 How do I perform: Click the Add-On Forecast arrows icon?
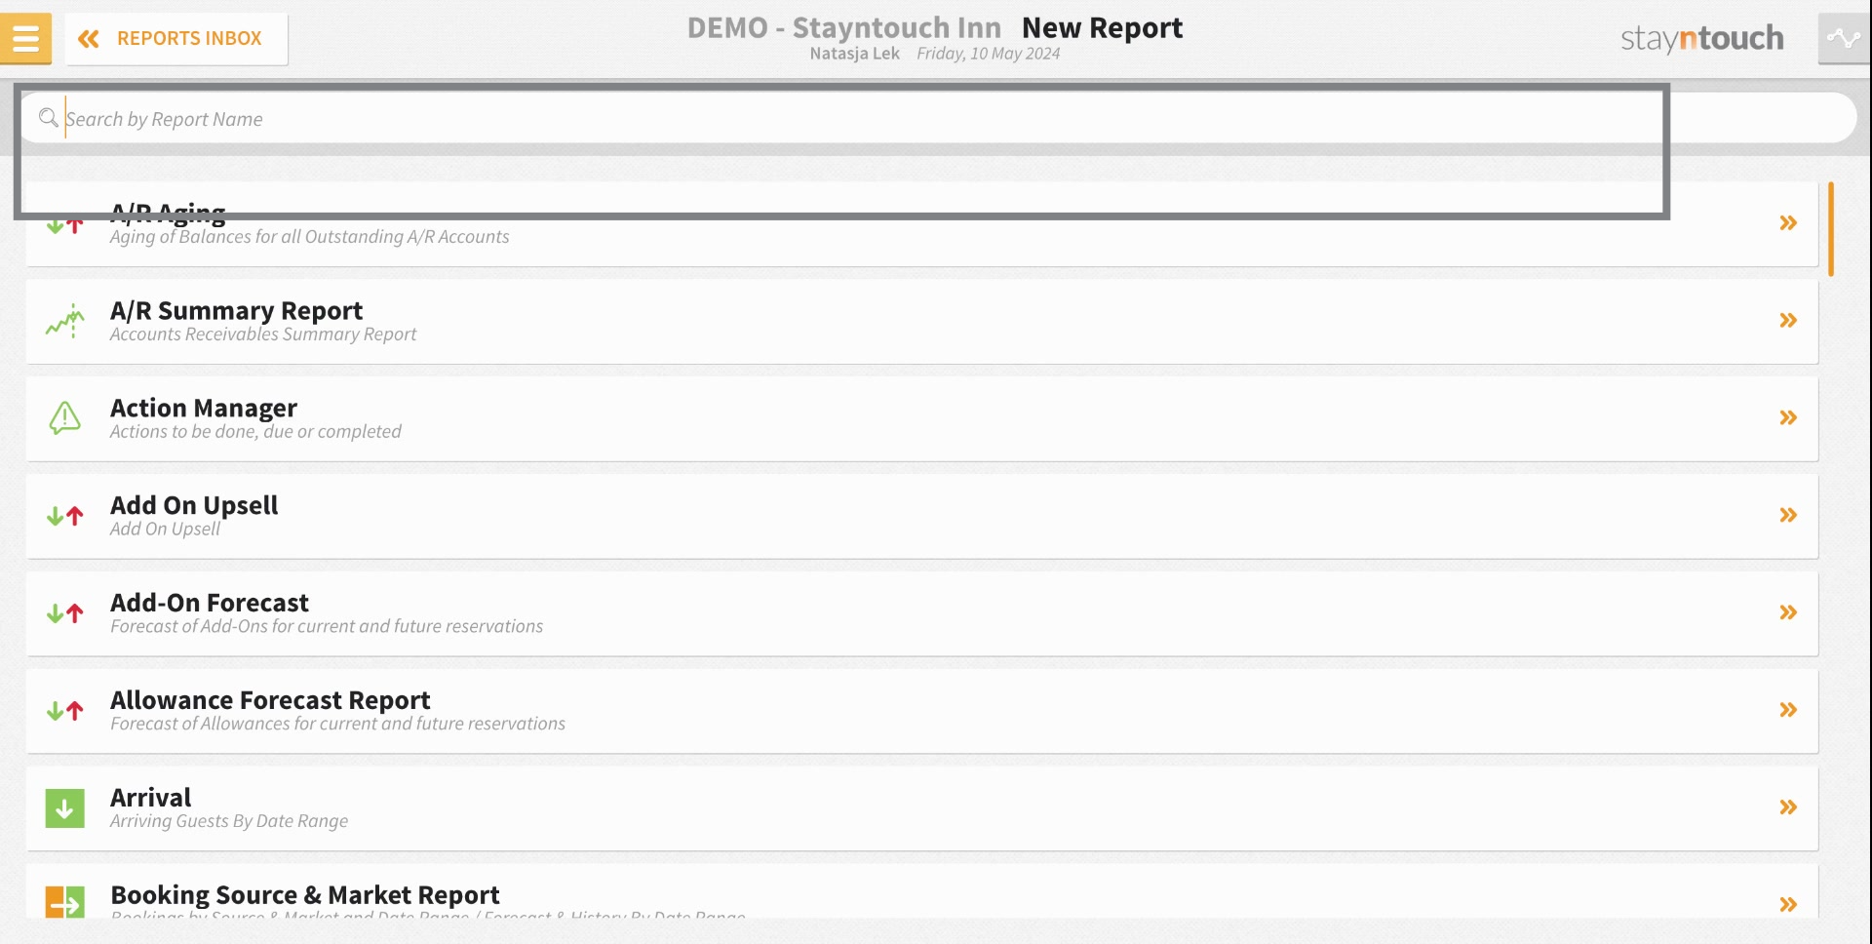tap(65, 613)
